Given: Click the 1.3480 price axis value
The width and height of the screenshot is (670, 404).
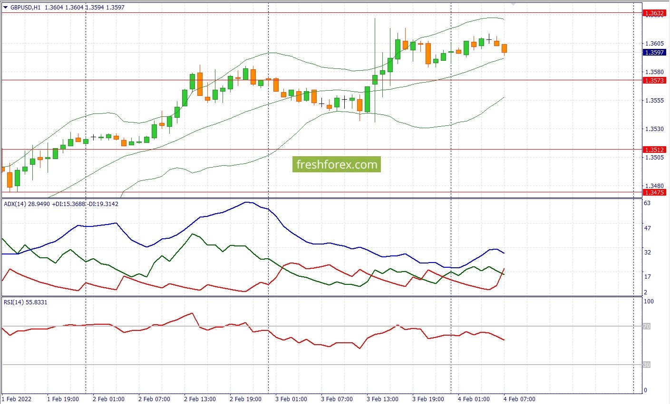Looking at the screenshot, I should (654, 186).
